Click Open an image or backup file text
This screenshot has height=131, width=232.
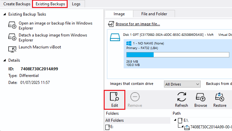55,26
